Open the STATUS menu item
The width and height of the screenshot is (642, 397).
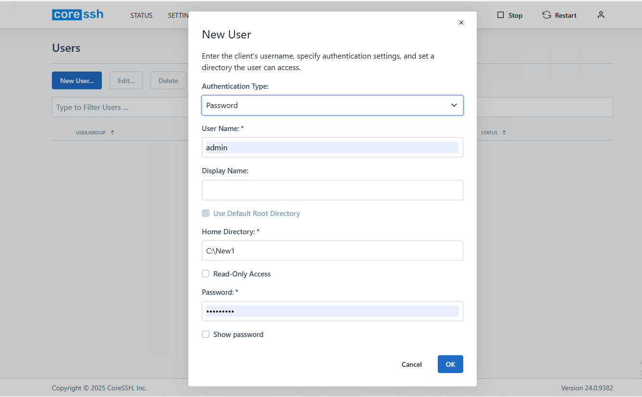coord(141,15)
